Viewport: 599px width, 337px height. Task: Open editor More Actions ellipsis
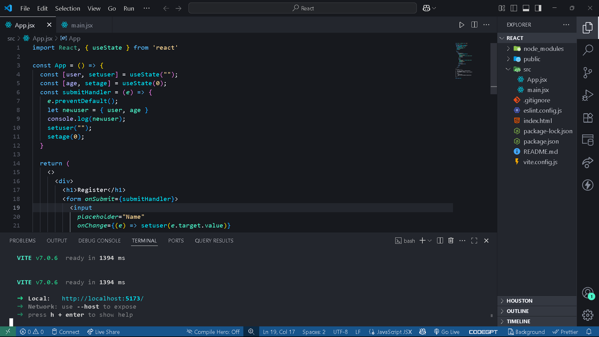pos(486,25)
